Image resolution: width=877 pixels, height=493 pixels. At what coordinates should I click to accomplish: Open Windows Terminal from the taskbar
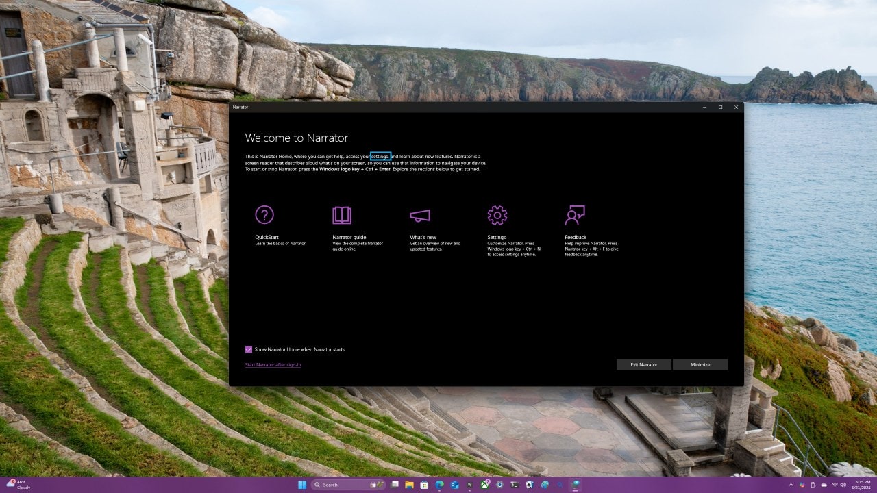(514, 484)
